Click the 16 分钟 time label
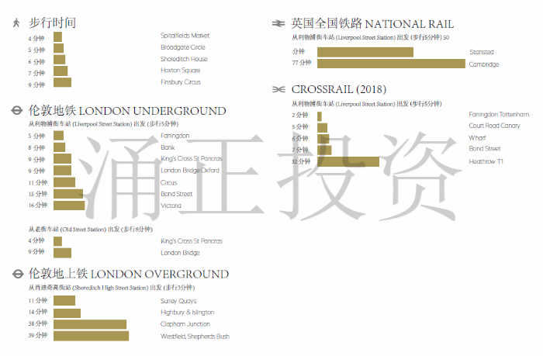The width and height of the screenshot is (543, 356). [x=38, y=206]
